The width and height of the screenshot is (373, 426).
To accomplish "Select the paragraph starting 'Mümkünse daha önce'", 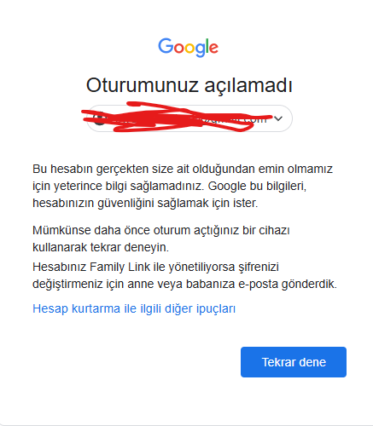I will click(x=161, y=239).
